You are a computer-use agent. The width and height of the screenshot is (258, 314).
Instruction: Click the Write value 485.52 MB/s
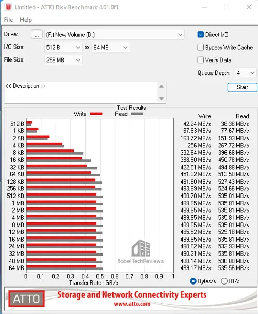pyautogui.click(x=196, y=232)
